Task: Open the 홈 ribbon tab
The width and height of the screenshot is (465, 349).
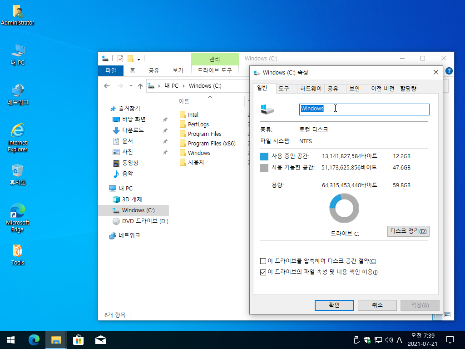Action: click(x=133, y=70)
